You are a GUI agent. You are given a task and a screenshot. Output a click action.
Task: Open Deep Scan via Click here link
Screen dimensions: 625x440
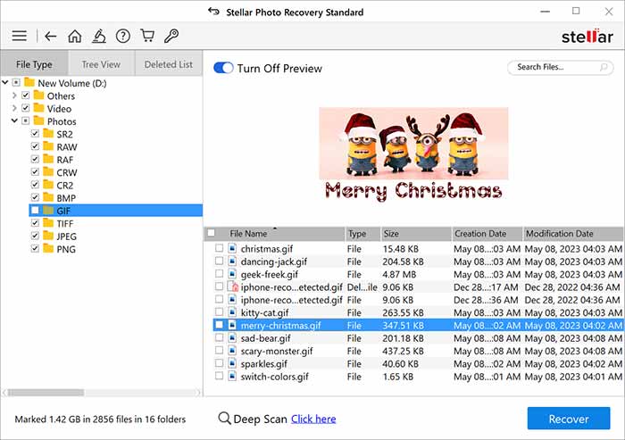click(x=313, y=419)
